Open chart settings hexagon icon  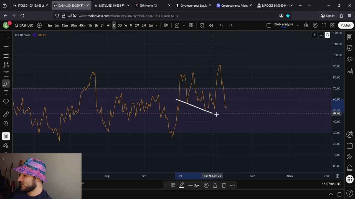coord(315,25)
